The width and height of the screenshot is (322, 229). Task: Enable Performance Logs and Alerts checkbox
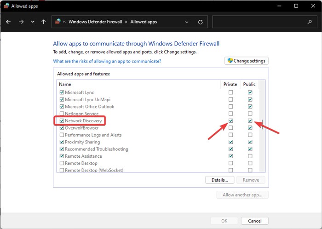pos(62,135)
